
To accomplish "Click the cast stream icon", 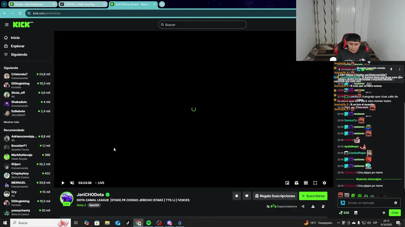I will (x=296, y=183).
